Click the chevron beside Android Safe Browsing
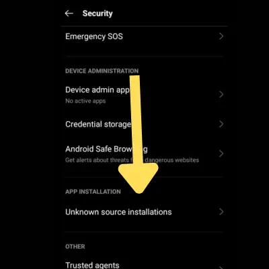Screen dimensions: 269x269 tap(221, 153)
